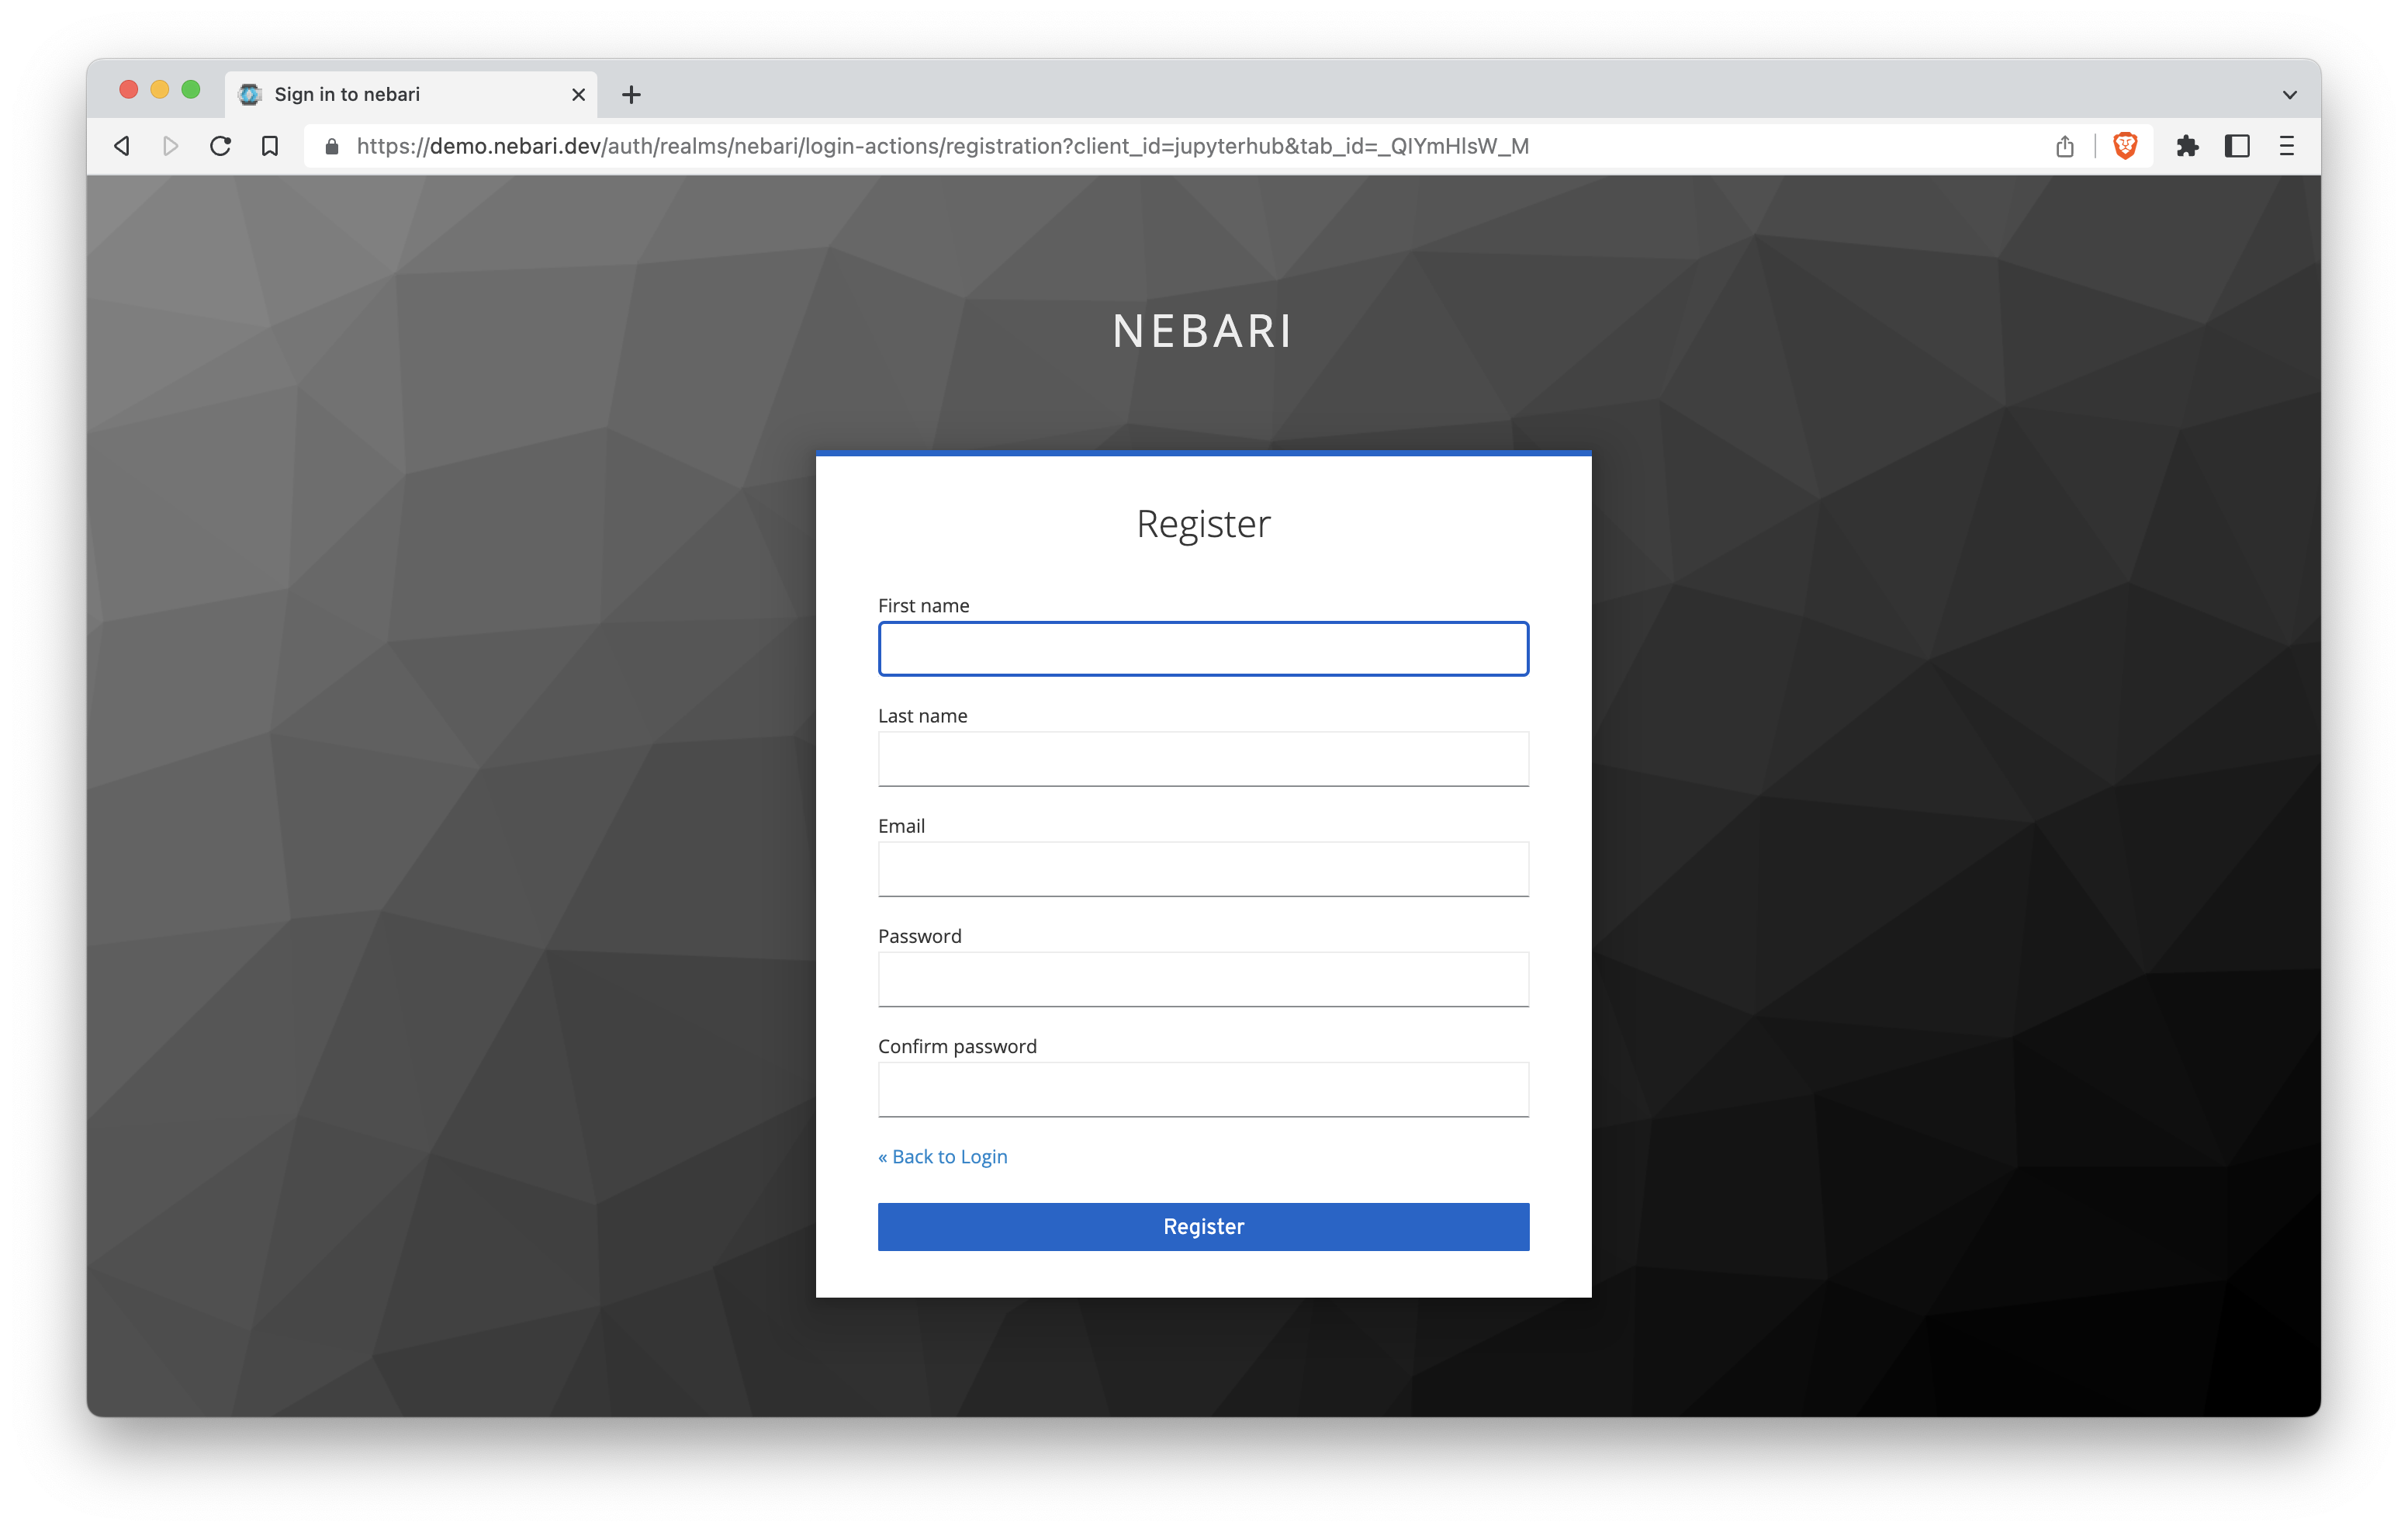Open the browser hamburger menu
Viewport: 2408px width, 1532px height.
tap(2287, 146)
